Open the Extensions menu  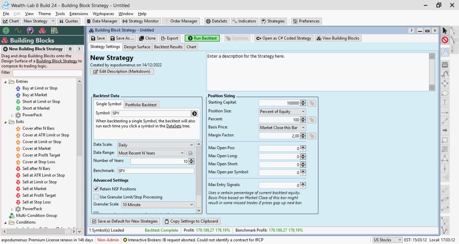79,14
